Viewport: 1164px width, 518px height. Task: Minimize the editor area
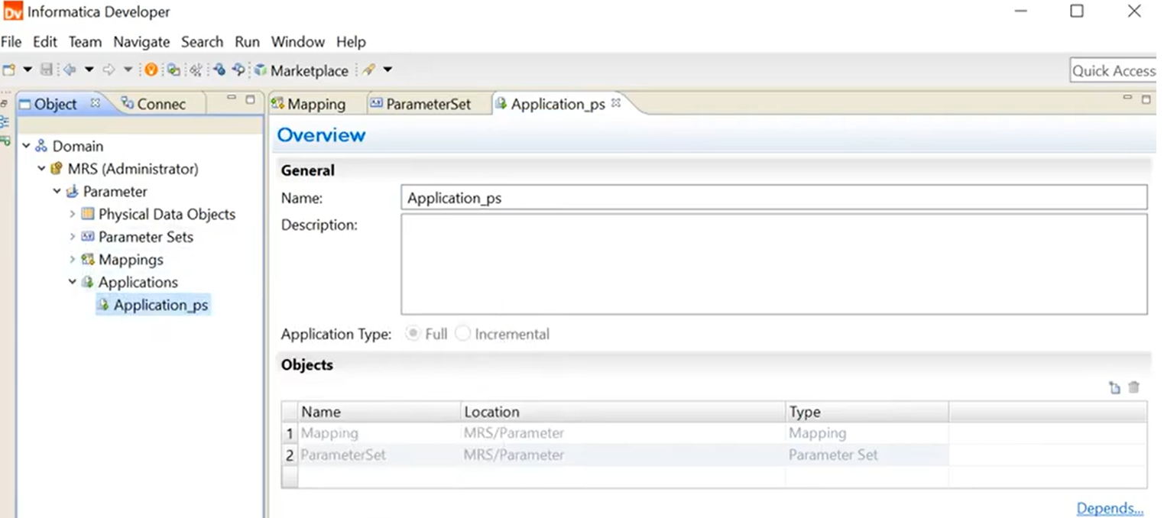click(x=1128, y=99)
